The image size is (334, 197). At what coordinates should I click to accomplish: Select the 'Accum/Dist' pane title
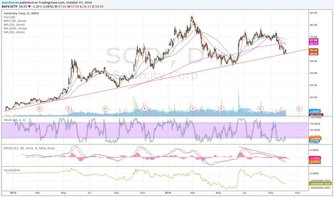click(12, 170)
